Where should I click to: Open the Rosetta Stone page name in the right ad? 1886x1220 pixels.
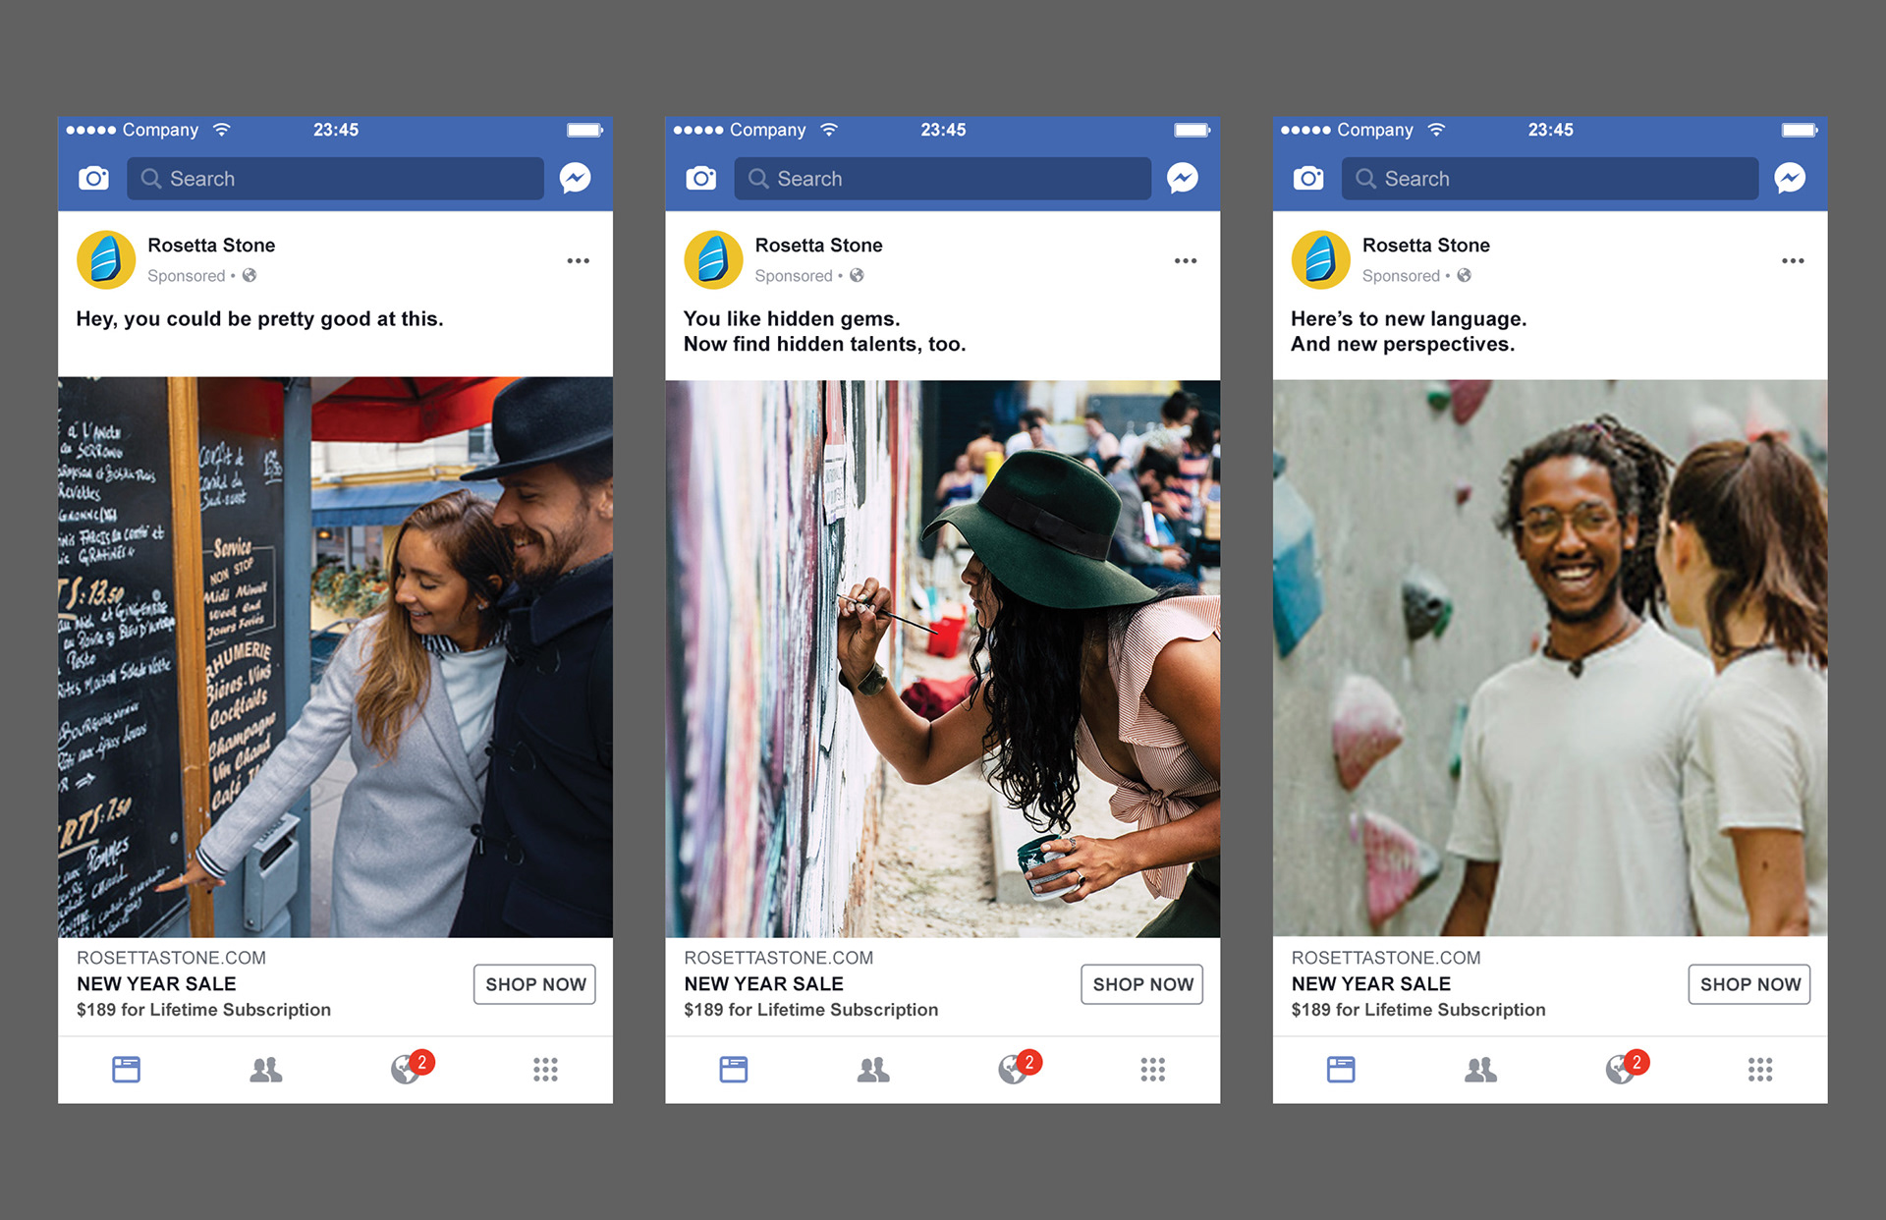coord(1425,246)
